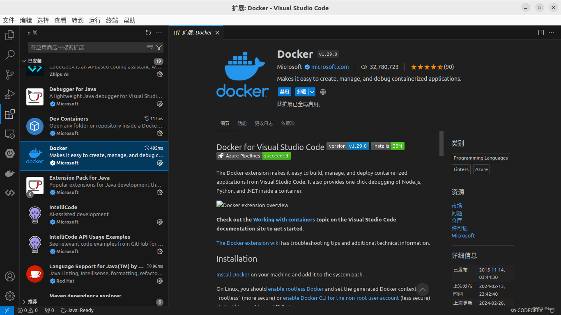This screenshot has width=561, height=315.
Task: Open editor more actions menu
Action: pyautogui.click(x=552, y=33)
